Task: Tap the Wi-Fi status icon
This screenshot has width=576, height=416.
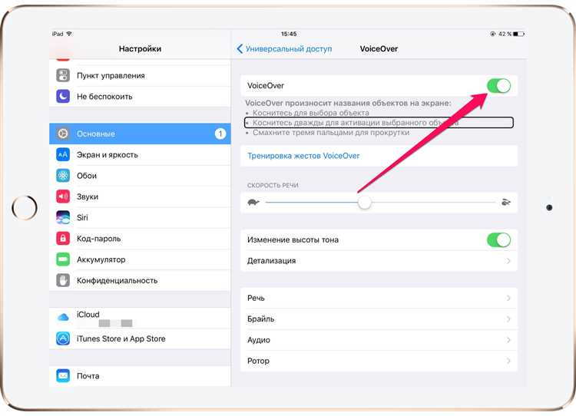Action: click(x=68, y=34)
